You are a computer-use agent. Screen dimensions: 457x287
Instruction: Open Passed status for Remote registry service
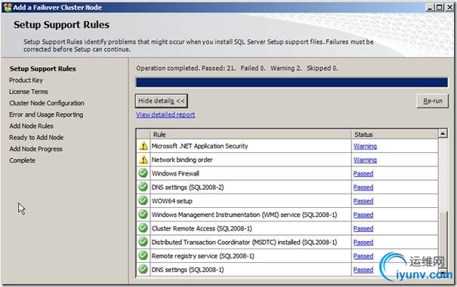coord(363,256)
